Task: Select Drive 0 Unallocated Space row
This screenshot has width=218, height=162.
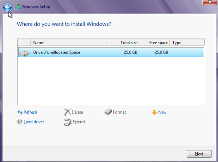Action: tap(111, 52)
